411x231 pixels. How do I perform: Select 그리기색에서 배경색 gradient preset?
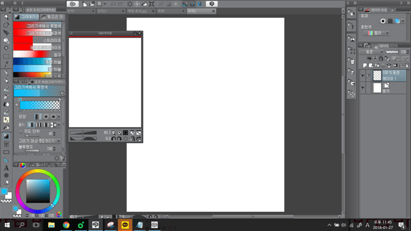click(38, 33)
